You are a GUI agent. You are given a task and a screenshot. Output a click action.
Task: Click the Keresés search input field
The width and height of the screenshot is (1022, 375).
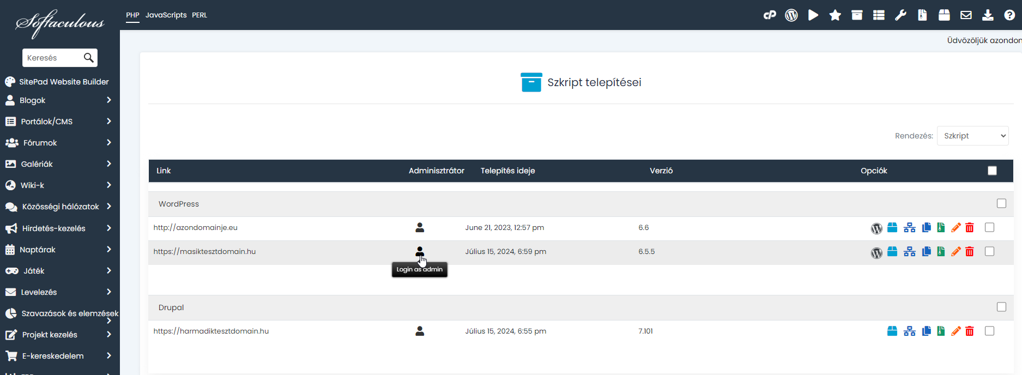coord(53,58)
